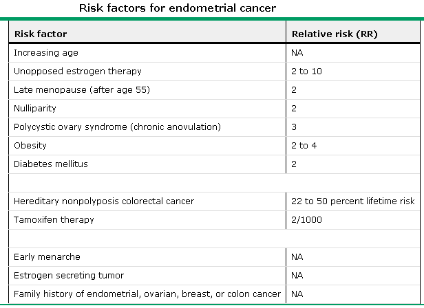Click the 'Risk factors for endometrial cancer' title

click(x=178, y=8)
